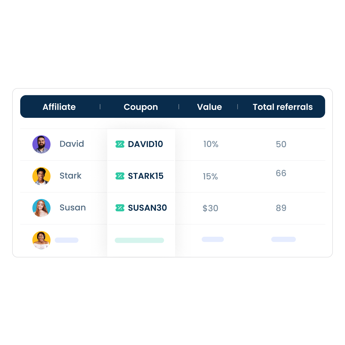345x345 pixels.
Task: Click the coupon icon beside DAVID10
Action: [x=120, y=144]
